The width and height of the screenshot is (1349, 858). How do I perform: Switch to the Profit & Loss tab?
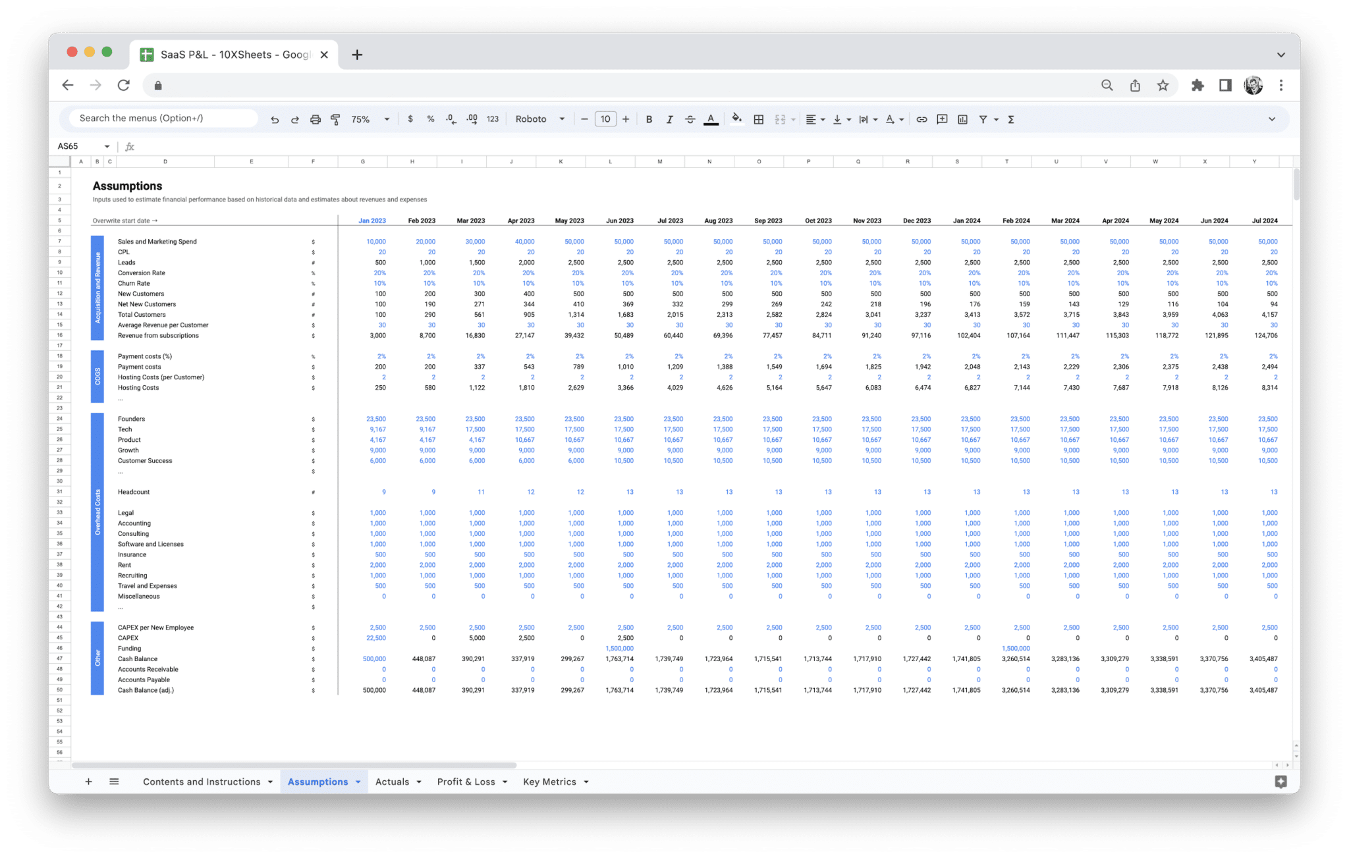coord(466,782)
